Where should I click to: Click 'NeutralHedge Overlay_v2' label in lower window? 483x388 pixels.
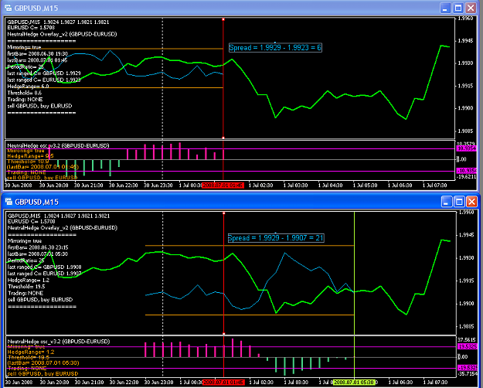click(63, 228)
